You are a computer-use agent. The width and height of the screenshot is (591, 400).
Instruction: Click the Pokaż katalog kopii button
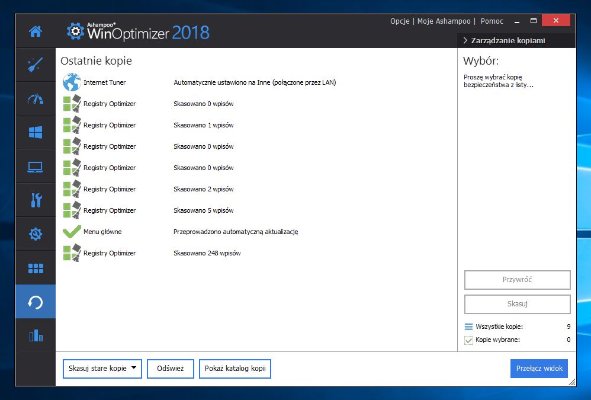[x=235, y=369]
